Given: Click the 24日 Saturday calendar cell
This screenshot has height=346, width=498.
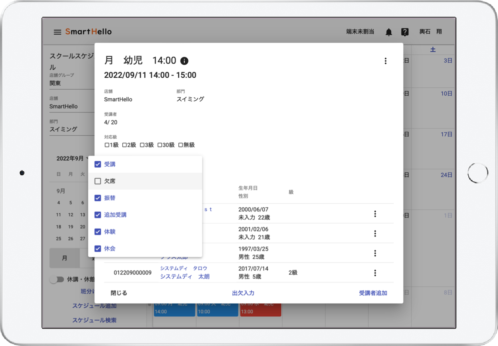Looking at the screenshot, I should point(433,190).
